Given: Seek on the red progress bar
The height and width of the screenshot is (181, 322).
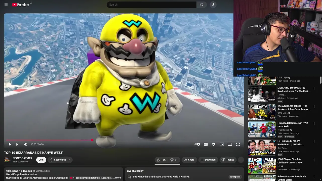Looking at the screenshot, I should (124, 140).
